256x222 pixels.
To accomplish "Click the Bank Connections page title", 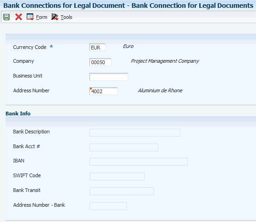I will (x=128, y=6).
